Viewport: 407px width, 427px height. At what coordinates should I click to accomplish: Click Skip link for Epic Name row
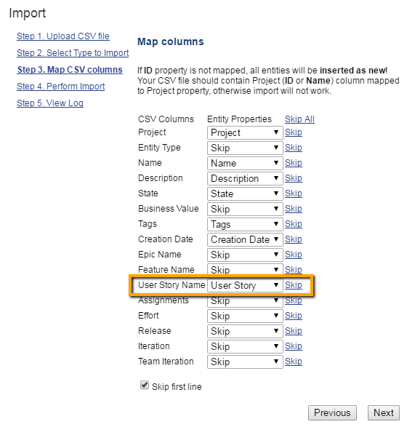tap(294, 254)
